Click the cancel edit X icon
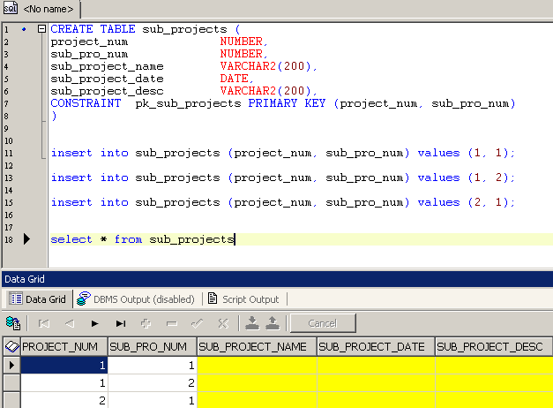Screen dimensions: 553x408 (x=223, y=323)
